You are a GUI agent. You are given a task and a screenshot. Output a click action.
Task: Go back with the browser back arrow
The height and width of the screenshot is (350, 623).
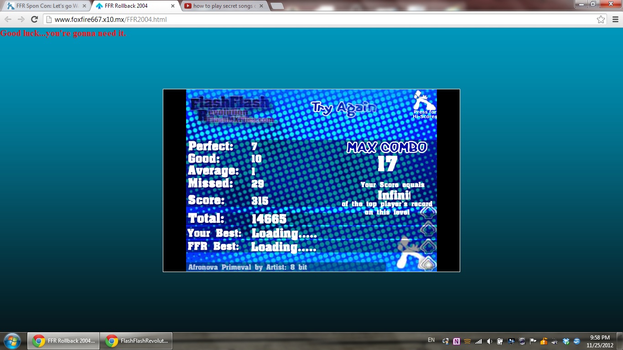[8, 19]
